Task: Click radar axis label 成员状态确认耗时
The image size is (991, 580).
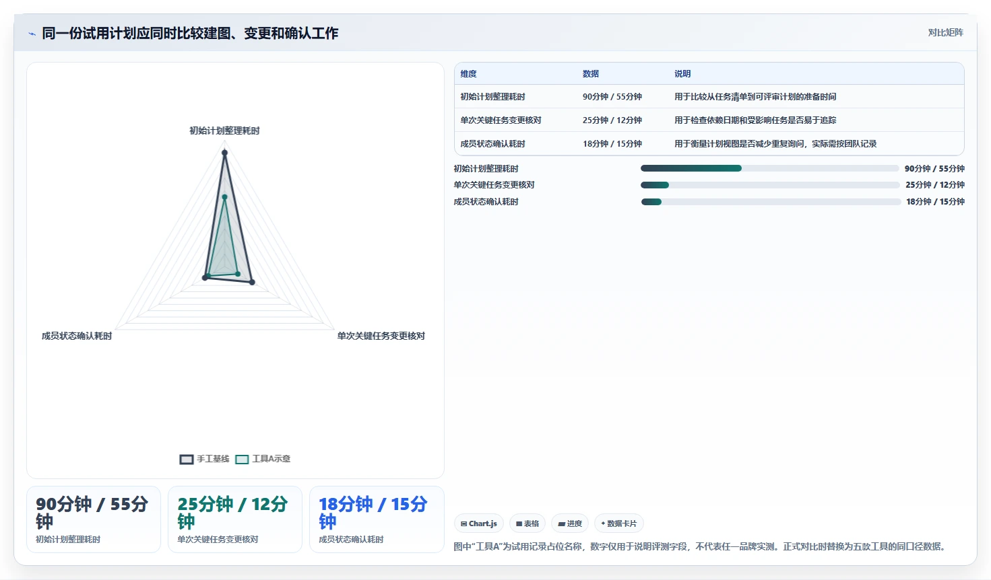Action: tap(77, 336)
